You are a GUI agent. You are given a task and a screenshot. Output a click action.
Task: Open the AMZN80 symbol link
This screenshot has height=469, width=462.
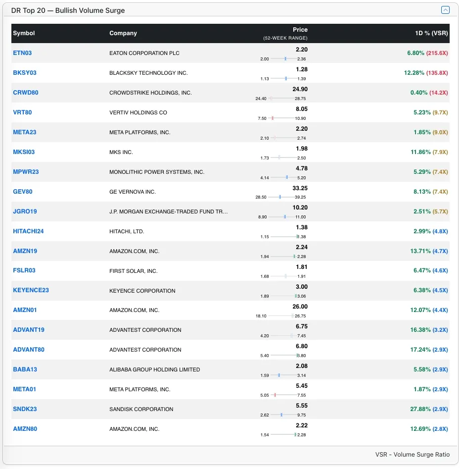point(25,428)
